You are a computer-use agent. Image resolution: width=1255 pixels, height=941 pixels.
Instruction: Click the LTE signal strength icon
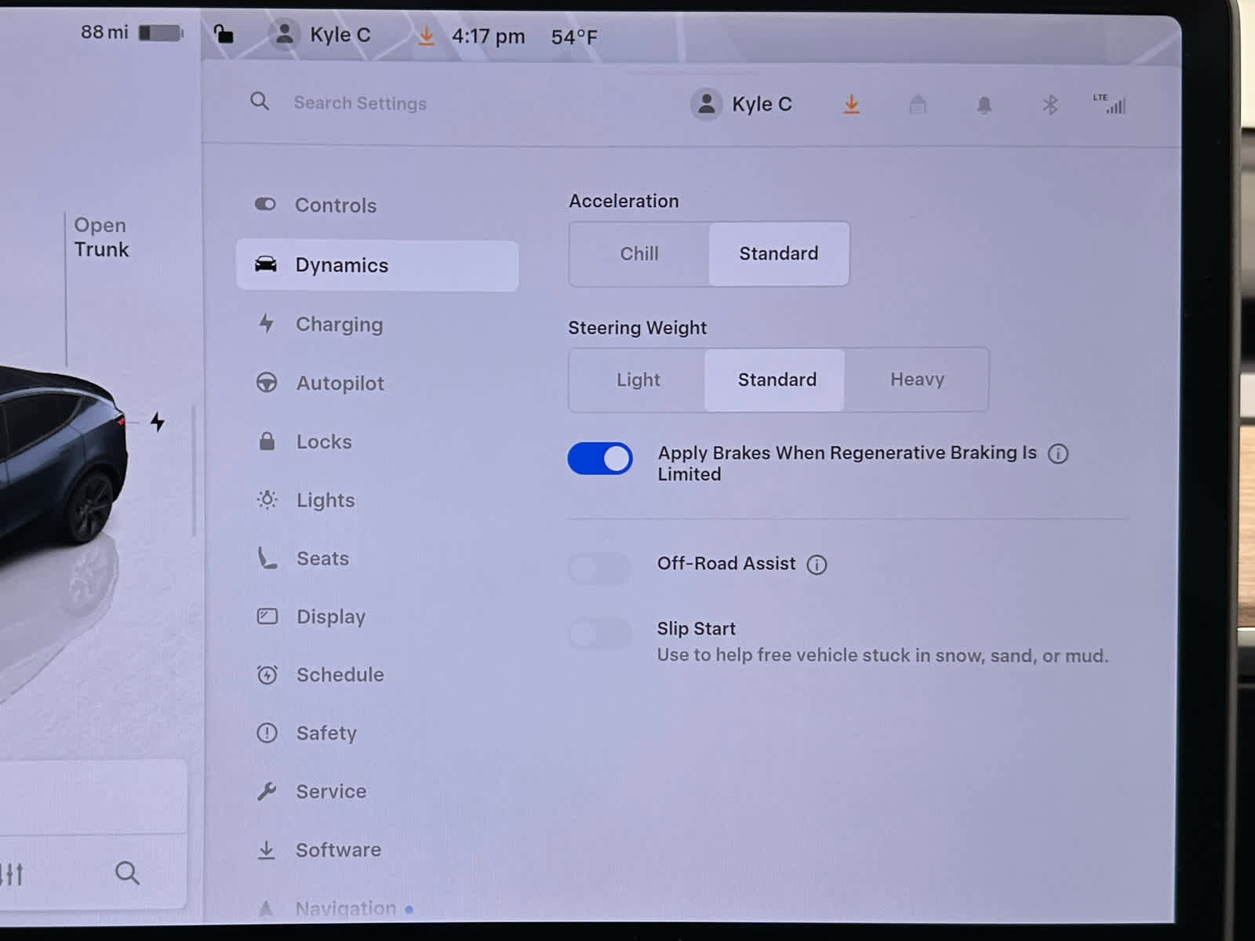[1111, 104]
